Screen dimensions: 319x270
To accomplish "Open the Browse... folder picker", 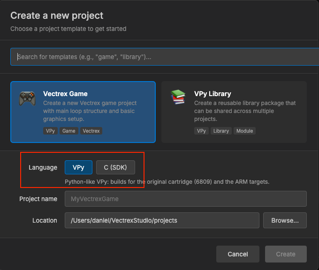I will click(x=285, y=220).
